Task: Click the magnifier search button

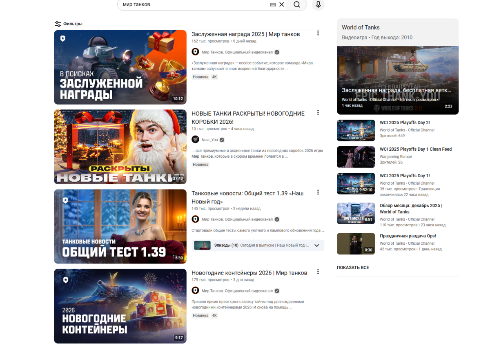Action: tap(297, 4)
